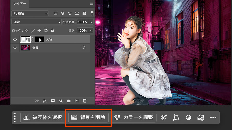Add a layer mask
The height and width of the screenshot is (130, 232).
click(x=53, y=100)
